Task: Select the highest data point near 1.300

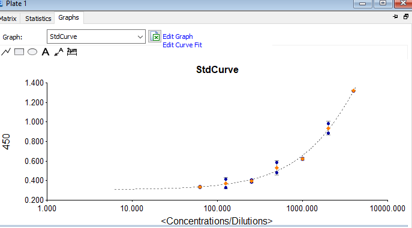Action: point(353,91)
